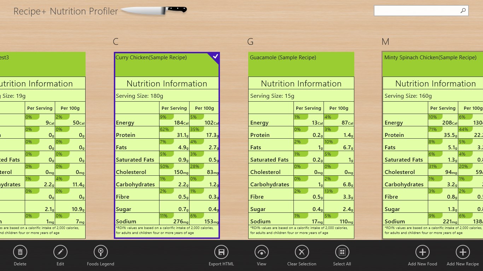
Task: Jump to group letter C header
Action: pyautogui.click(x=116, y=42)
